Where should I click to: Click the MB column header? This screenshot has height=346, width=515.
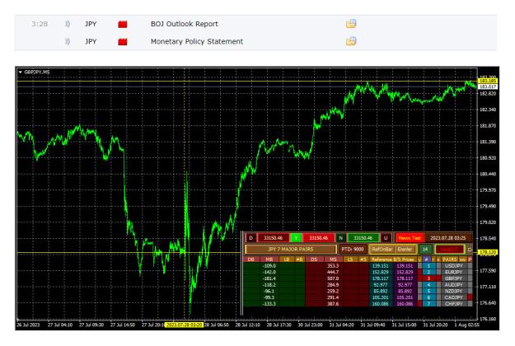269,259
